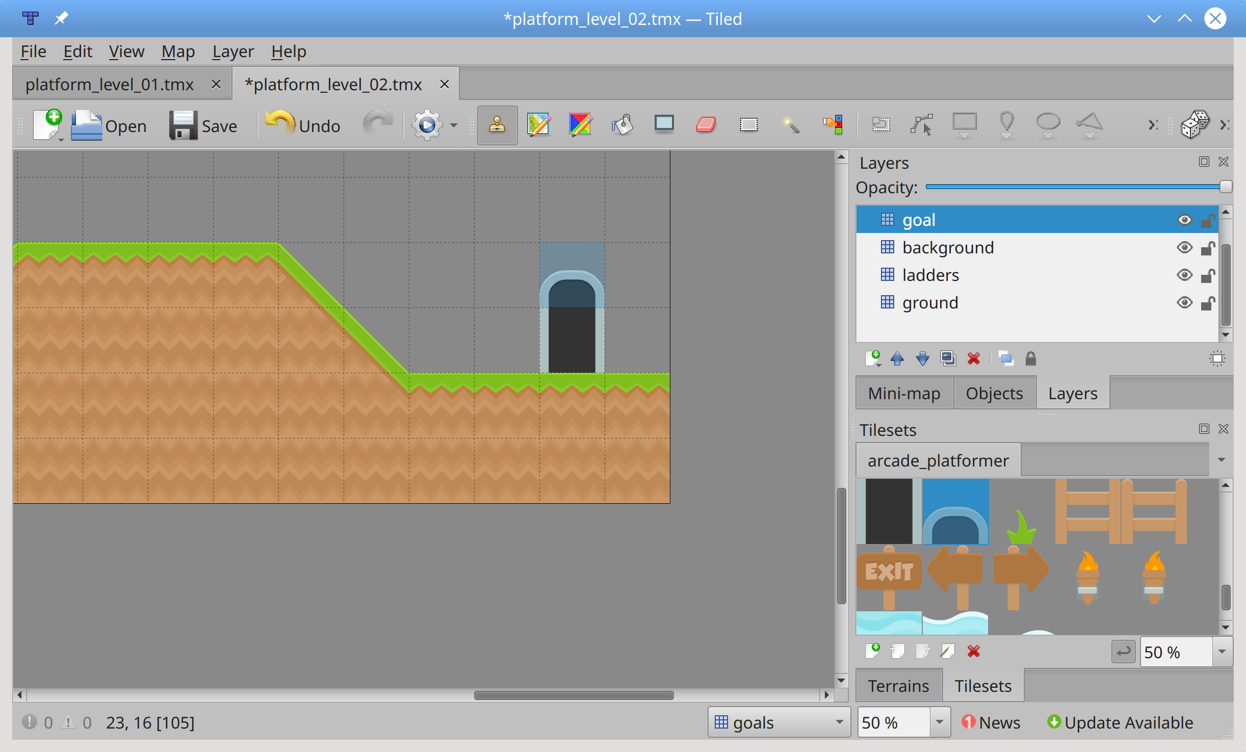The height and width of the screenshot is (752, 1246).
Task: Switch to the Terrains tab in Tilesets panel
Action: click(898, 685)
